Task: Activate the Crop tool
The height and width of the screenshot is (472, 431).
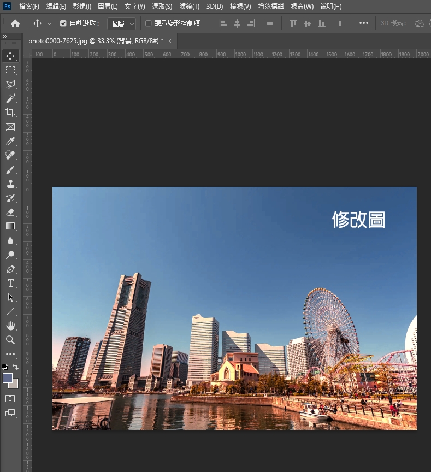Action: tap(10, 113)
